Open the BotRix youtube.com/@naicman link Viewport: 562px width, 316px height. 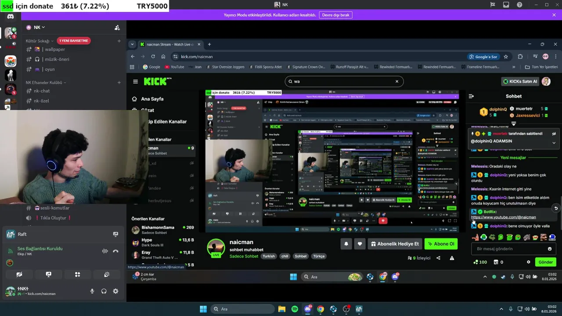click(504, 217)
